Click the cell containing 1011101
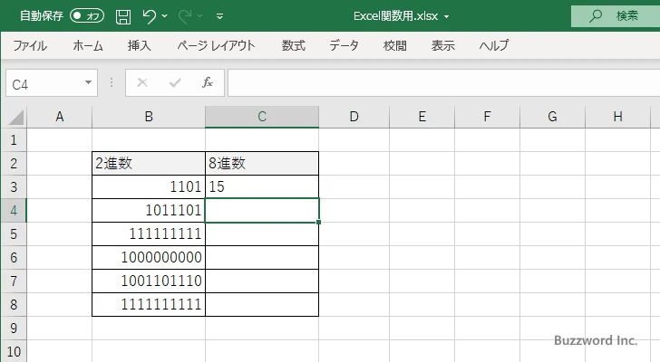 tap(149, 210)
